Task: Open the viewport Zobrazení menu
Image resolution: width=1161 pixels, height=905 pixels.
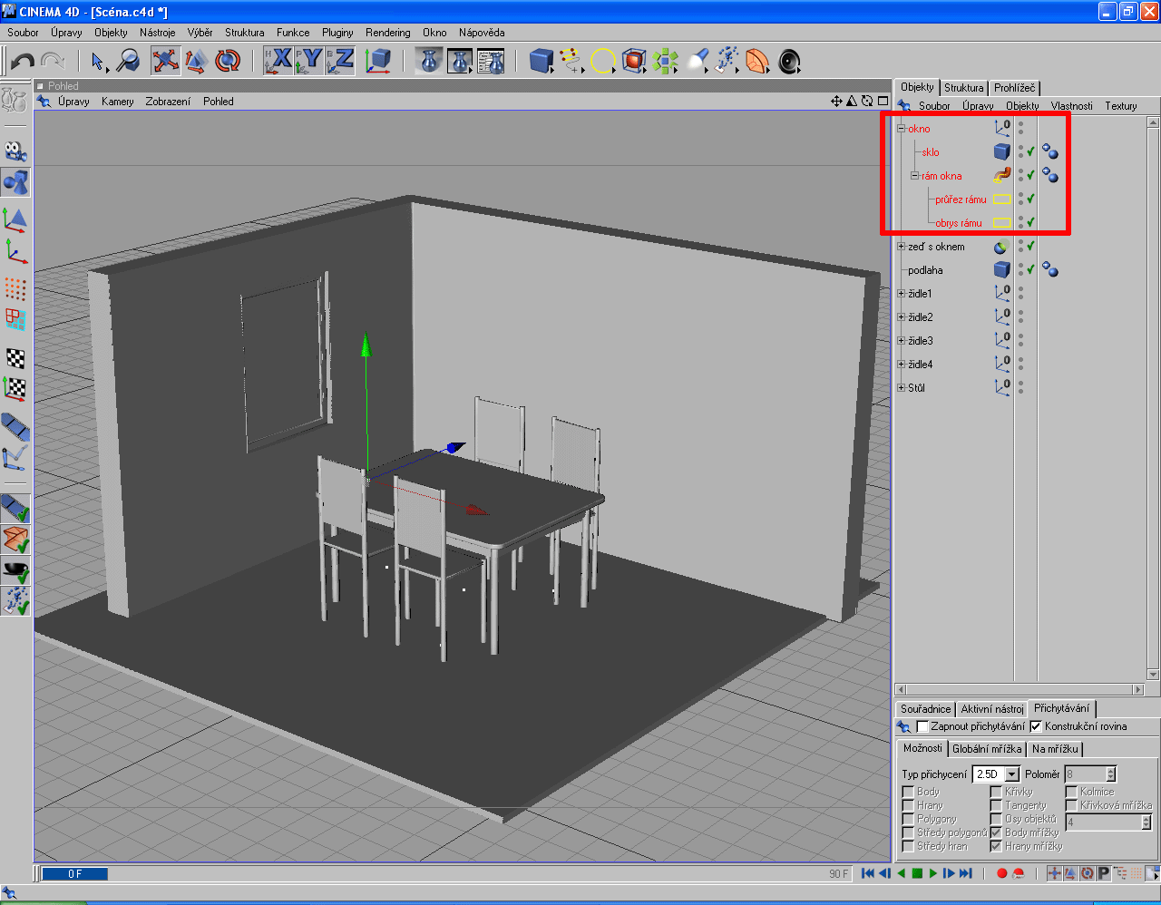Action: [168, 102]
